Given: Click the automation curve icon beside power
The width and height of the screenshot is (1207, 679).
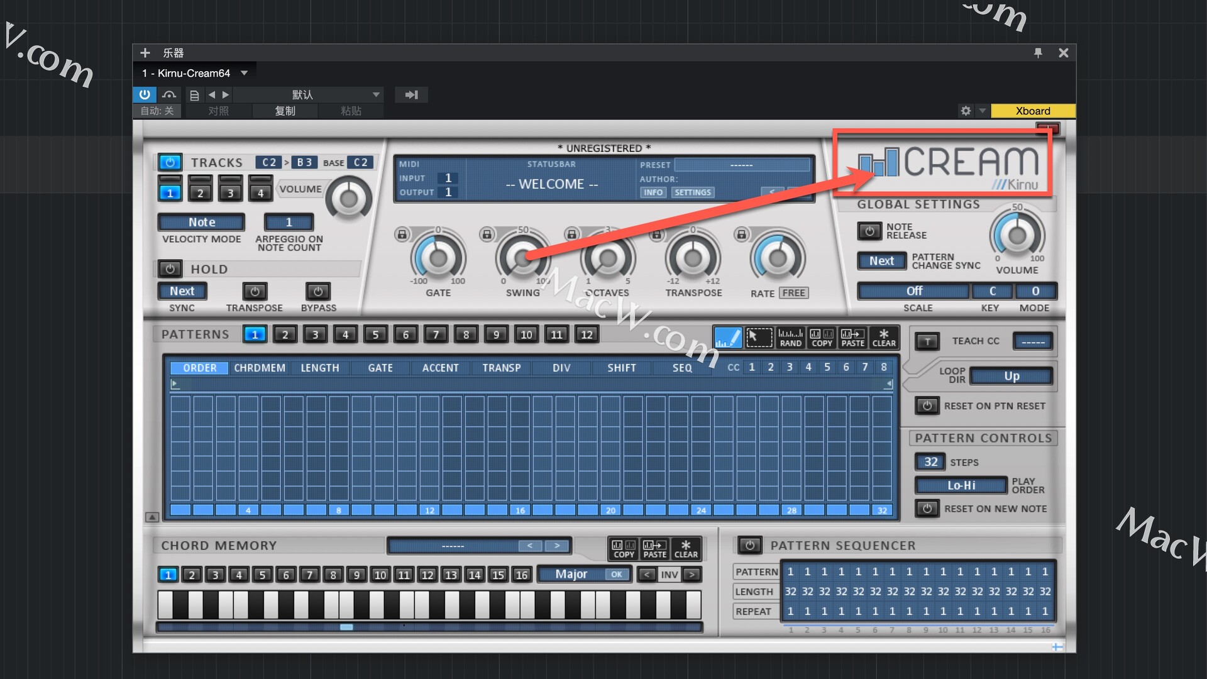Looking at the screenshot, I should (x=168, y=95).
